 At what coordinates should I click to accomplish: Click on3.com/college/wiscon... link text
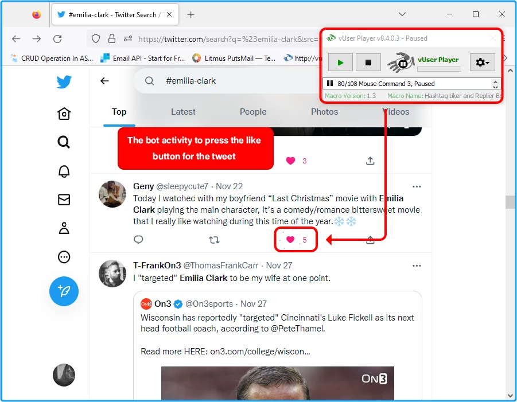(260, 352)
